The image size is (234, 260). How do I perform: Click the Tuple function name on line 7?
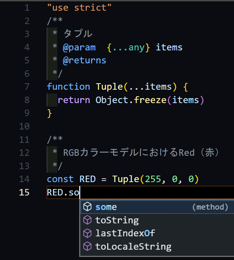point(109,87)
